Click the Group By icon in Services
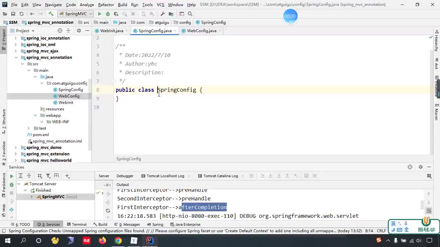440x247 pixels. click(x=40, y=176)
